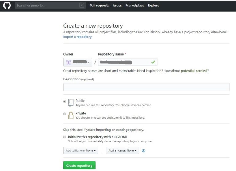Click the owner avatar icon
Image resolution: width=236 pixels, height=171 pixels.
coord(69,62)
